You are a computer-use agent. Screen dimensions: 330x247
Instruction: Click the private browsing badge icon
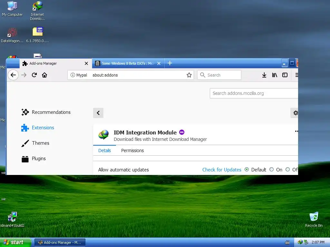[x=182, y=132]
